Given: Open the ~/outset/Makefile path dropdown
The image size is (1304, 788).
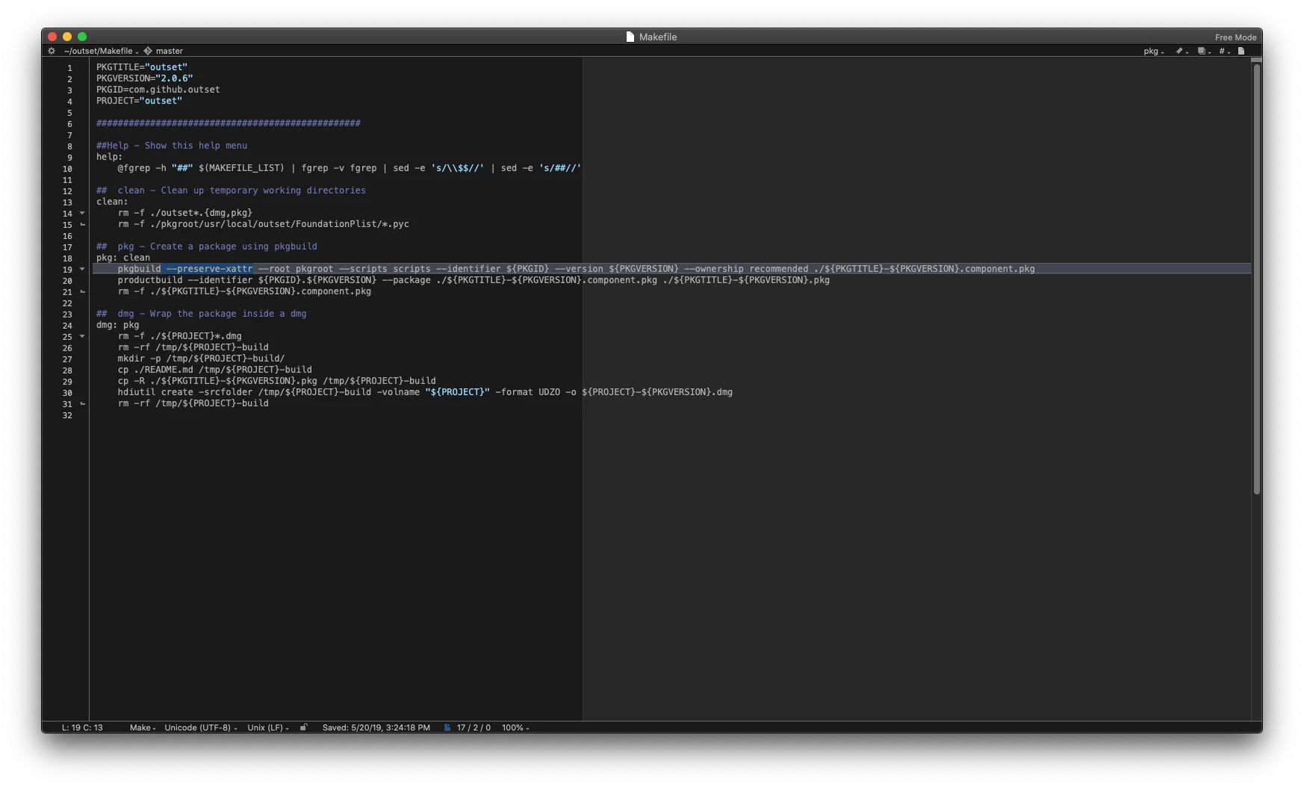Looking at the screenshot, I should [101, 51].
